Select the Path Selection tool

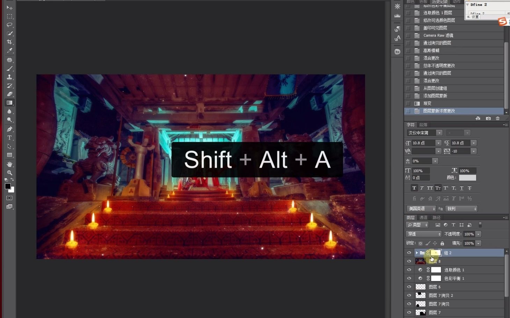coord(9,146)
